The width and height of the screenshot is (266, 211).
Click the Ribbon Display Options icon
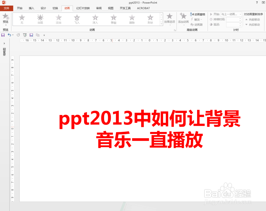[263, 2]
